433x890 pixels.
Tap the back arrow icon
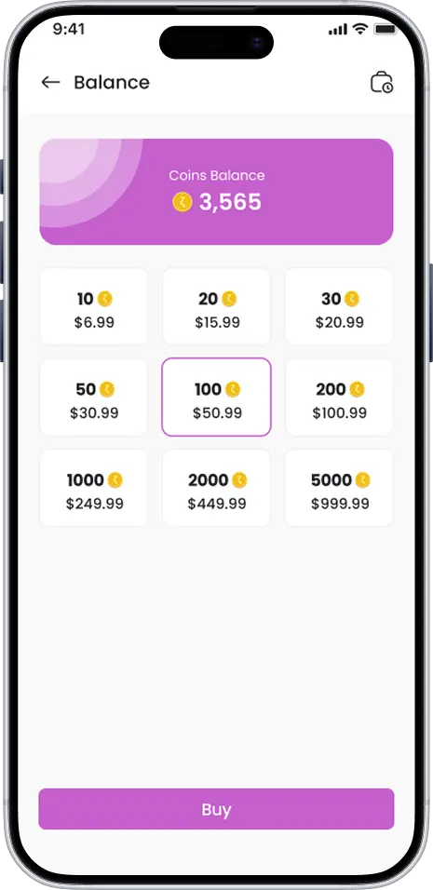pos(50,82)
